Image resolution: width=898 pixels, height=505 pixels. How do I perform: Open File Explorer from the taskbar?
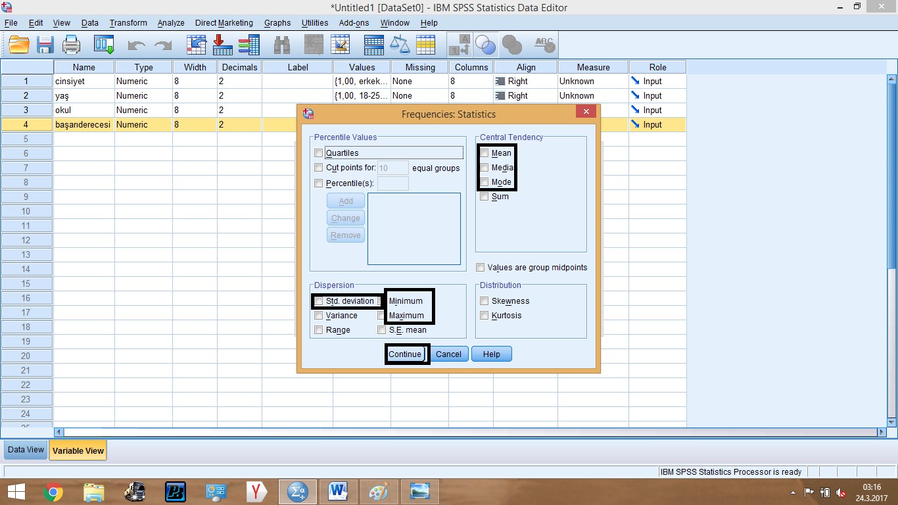(93, 491)
